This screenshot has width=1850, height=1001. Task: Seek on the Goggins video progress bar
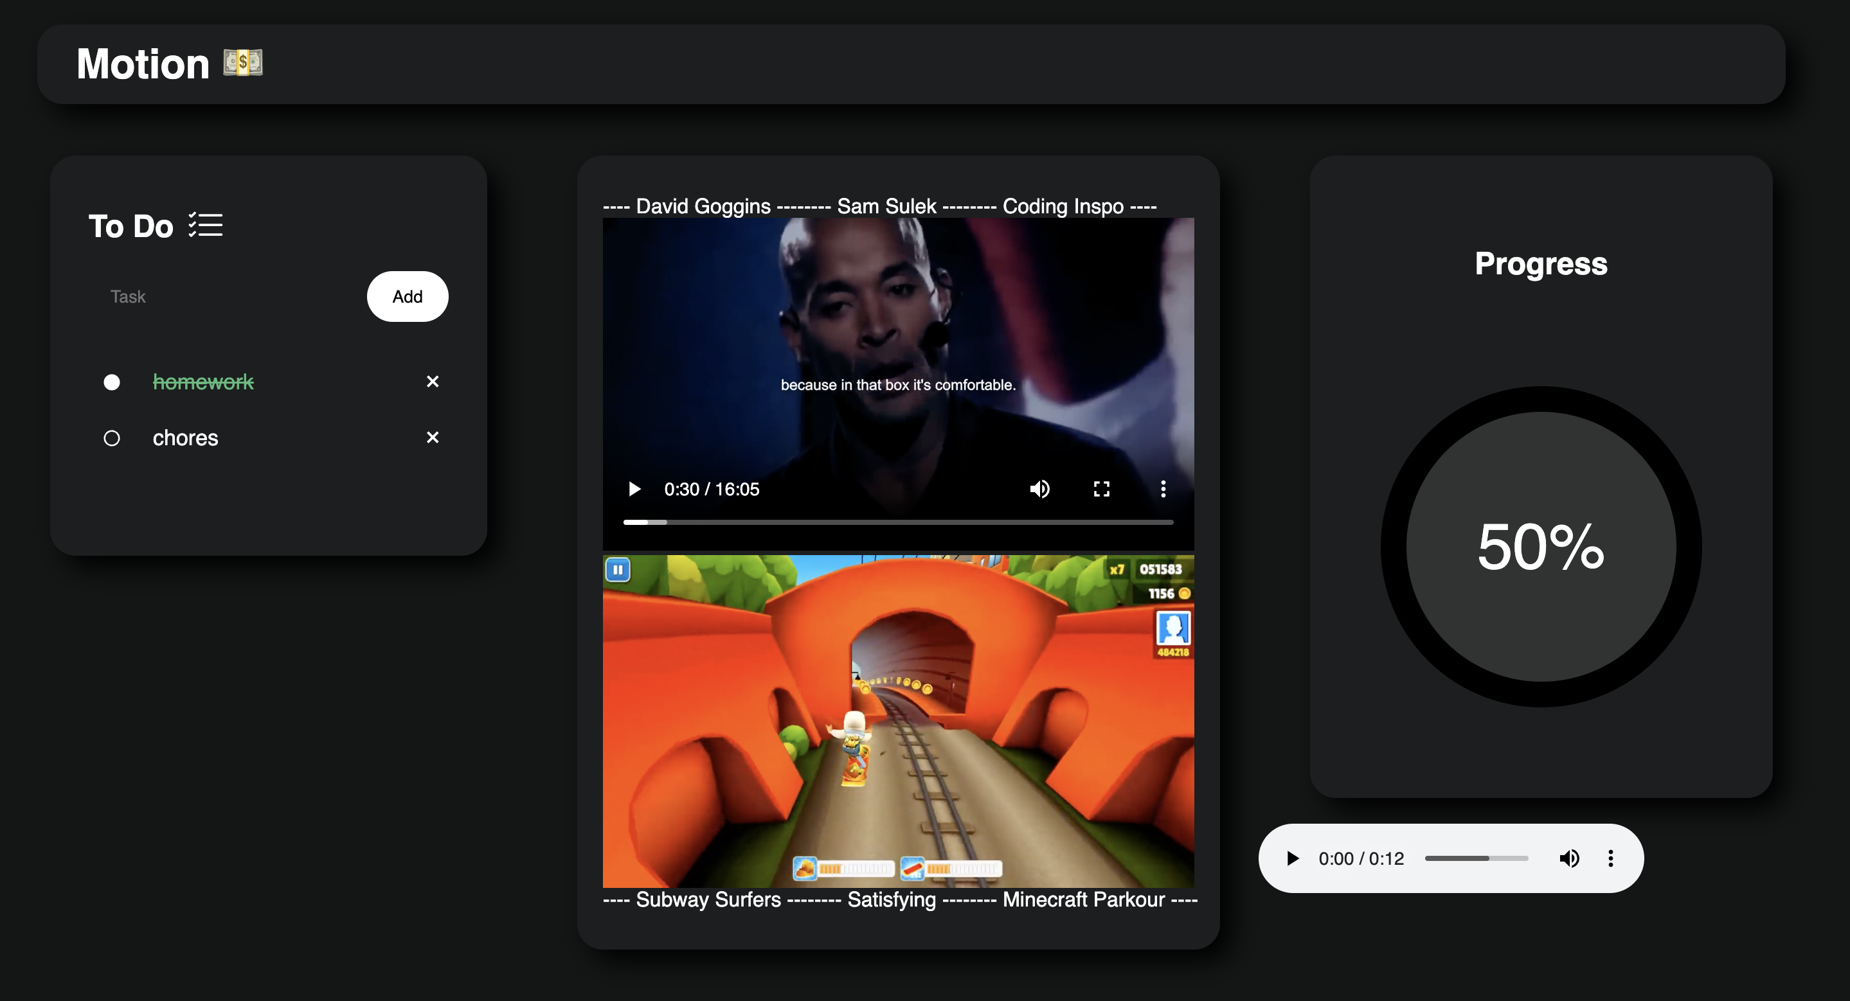tap(898, 522)
